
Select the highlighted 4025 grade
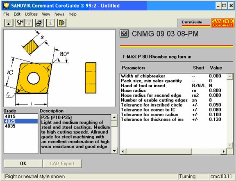[x=21, y=121]
